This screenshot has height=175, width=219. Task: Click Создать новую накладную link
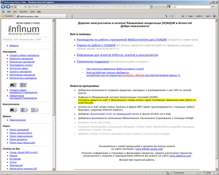pyautogui.click(x=24, y=55)
